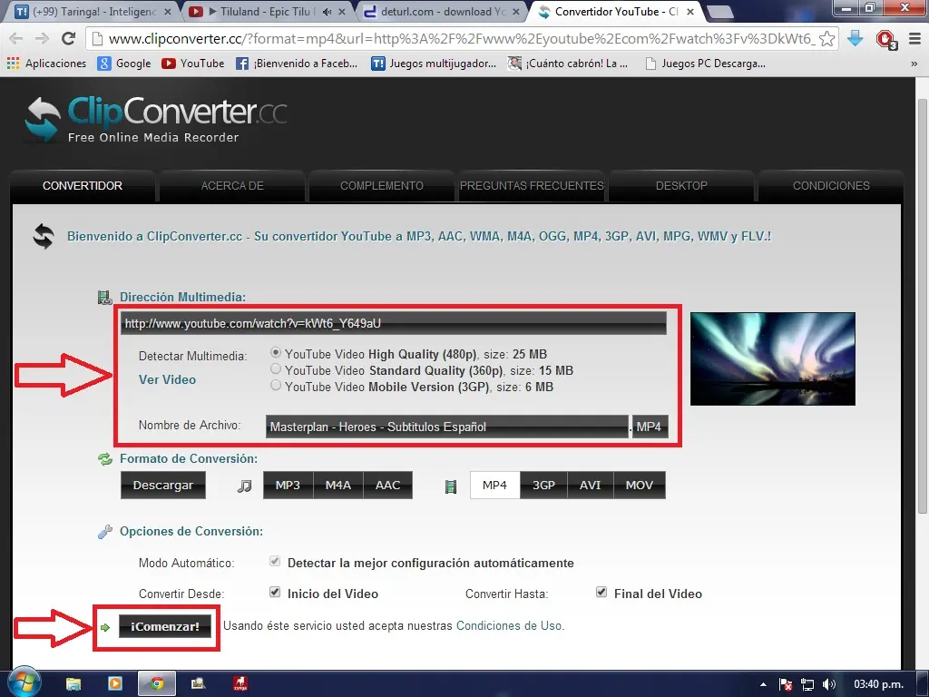Close the deturl.com tab

point(516,12)
